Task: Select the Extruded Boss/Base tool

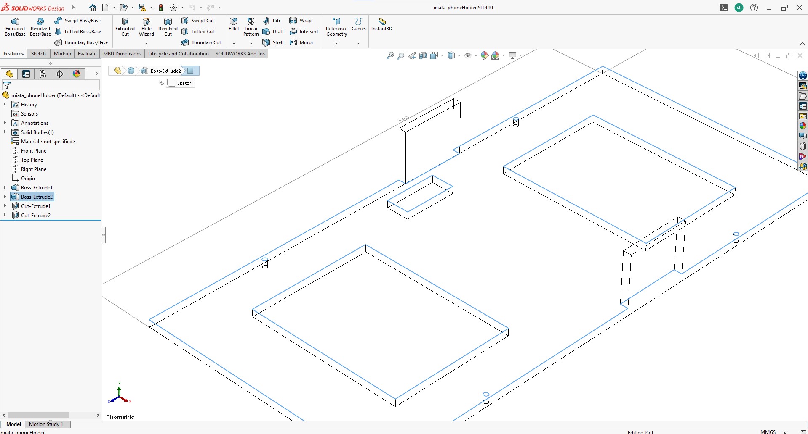Action: pos(15,27)
